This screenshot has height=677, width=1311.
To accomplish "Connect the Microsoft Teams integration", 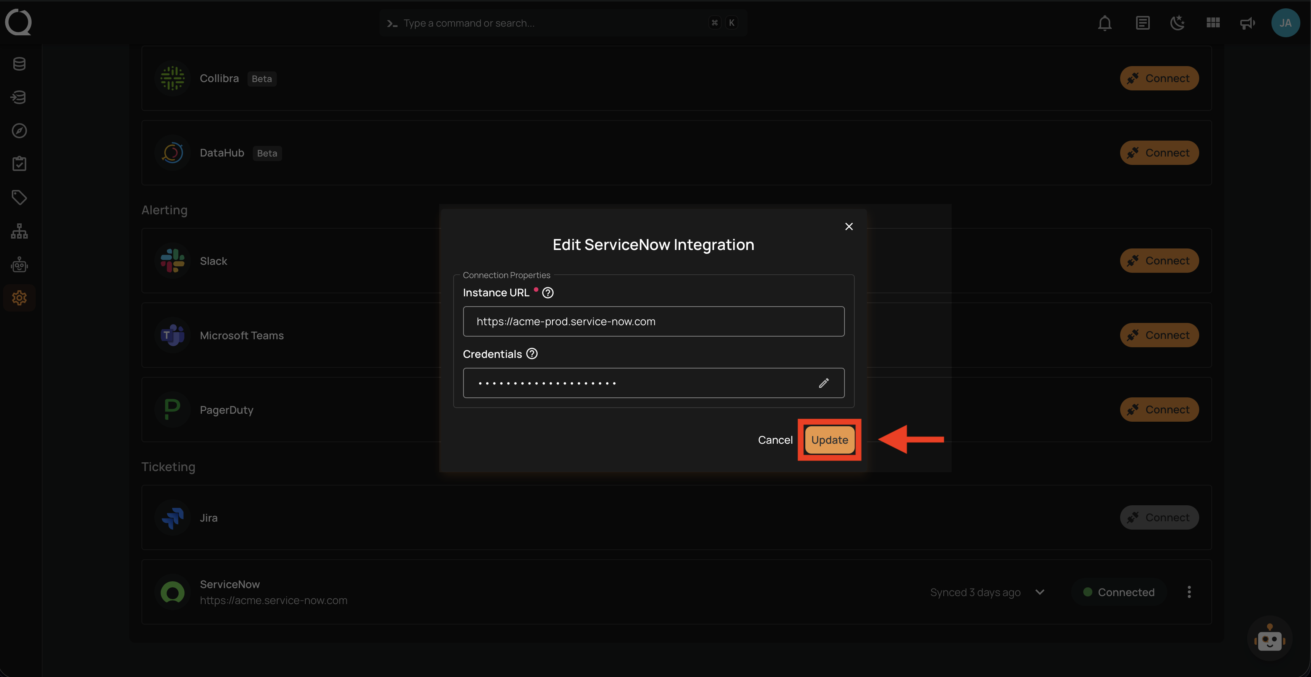I will point(1159,335).
